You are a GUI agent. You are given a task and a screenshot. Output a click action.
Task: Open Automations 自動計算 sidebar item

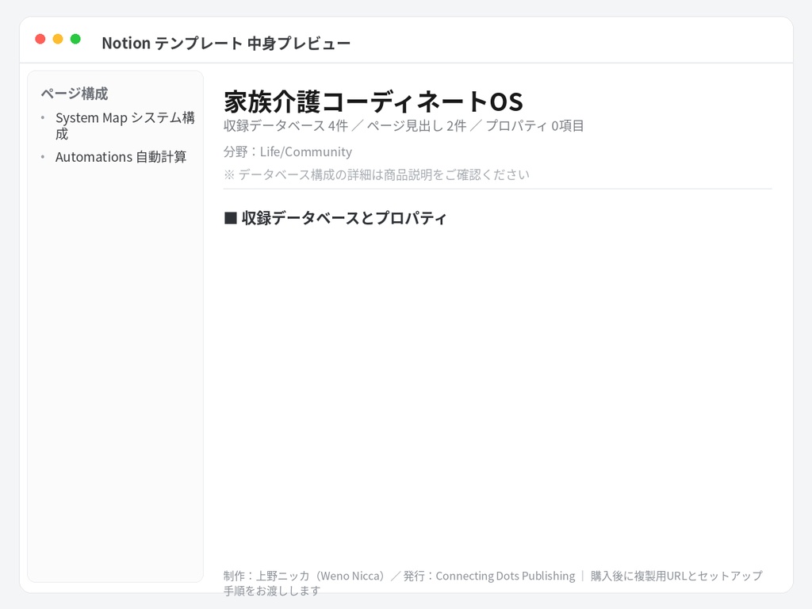pos(121,157)
